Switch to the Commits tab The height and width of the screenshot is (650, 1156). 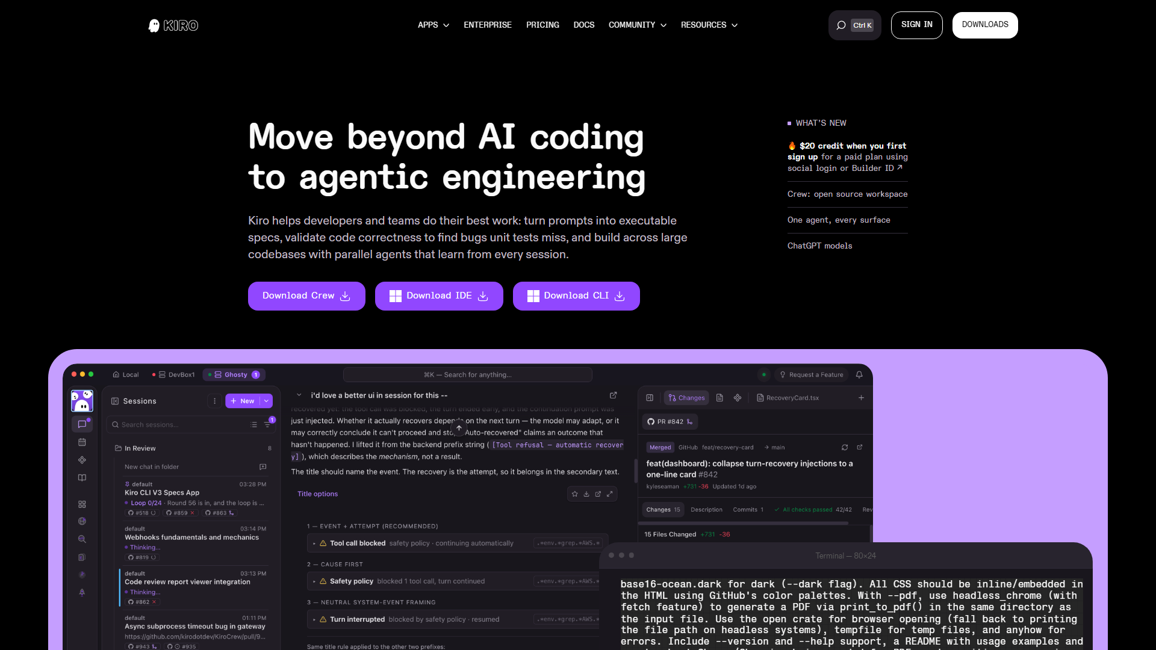coord(748,510)
